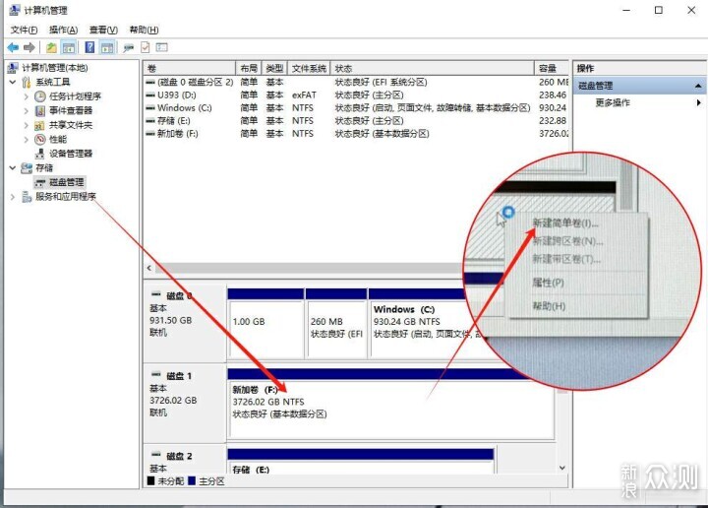The width and height of the screenshot is (708, 508).
Task: Sort by the 布局 column header
Action: tap(249, 68)
